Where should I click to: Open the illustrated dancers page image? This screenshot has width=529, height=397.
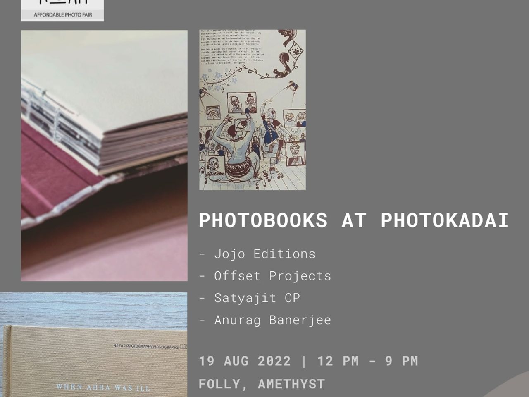coord(253,110)
